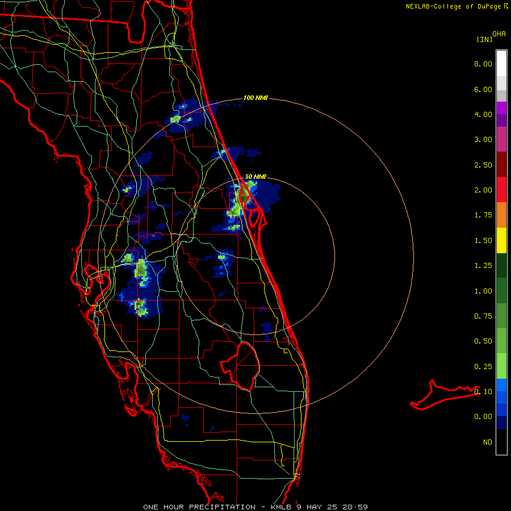Click the 100 NMI range ring label
The image size is (511, 511).
(x=256, y=98)
